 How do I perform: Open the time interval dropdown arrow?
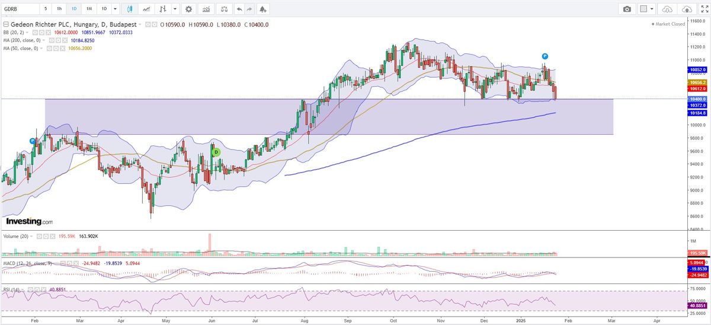[x=115, y=9]
